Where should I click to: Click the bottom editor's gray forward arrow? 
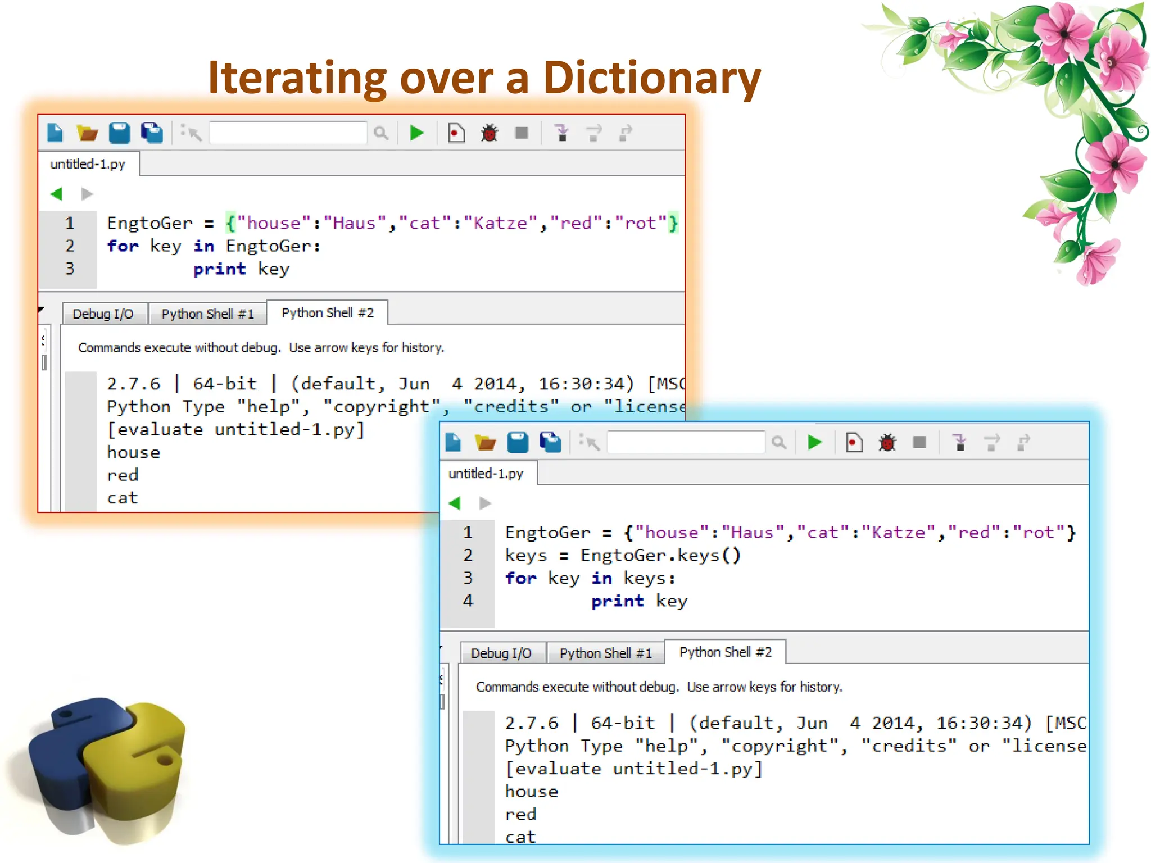pos(485,503)
